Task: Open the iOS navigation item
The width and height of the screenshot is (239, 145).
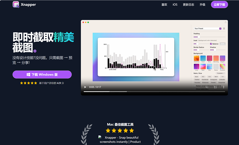Action: (x=175, y=5)
